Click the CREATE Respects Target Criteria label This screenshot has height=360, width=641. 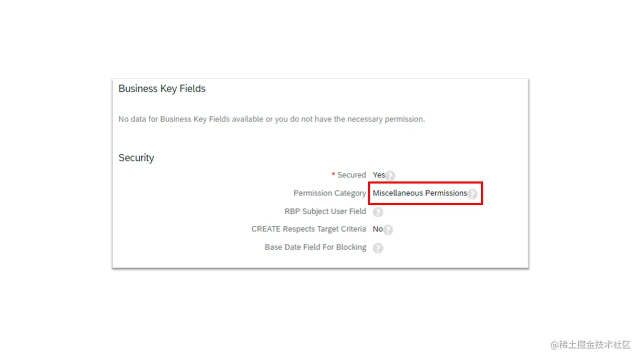click(x=308, y=229)
